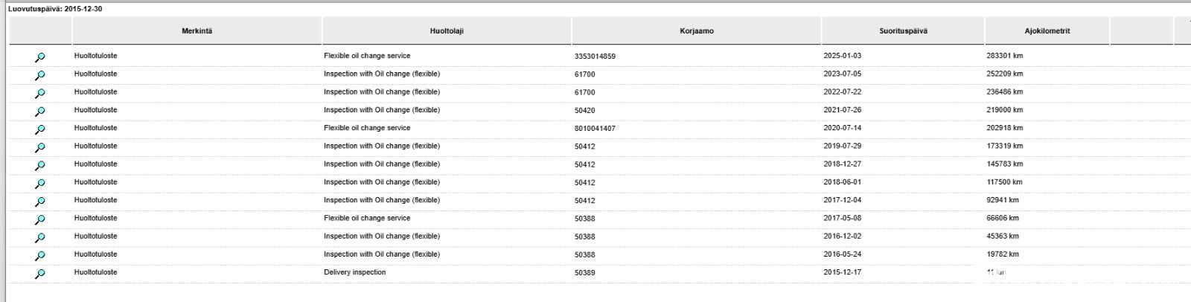Click magnifier icon for 2020-07-14 oil change

[x=40, y=129]
